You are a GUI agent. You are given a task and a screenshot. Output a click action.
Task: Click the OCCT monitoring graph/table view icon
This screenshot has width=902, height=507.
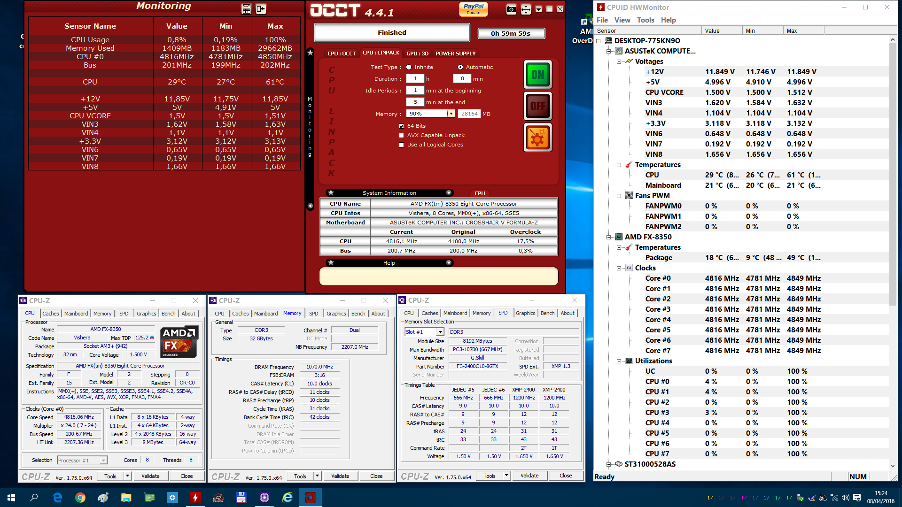click(x=247, y=9)
